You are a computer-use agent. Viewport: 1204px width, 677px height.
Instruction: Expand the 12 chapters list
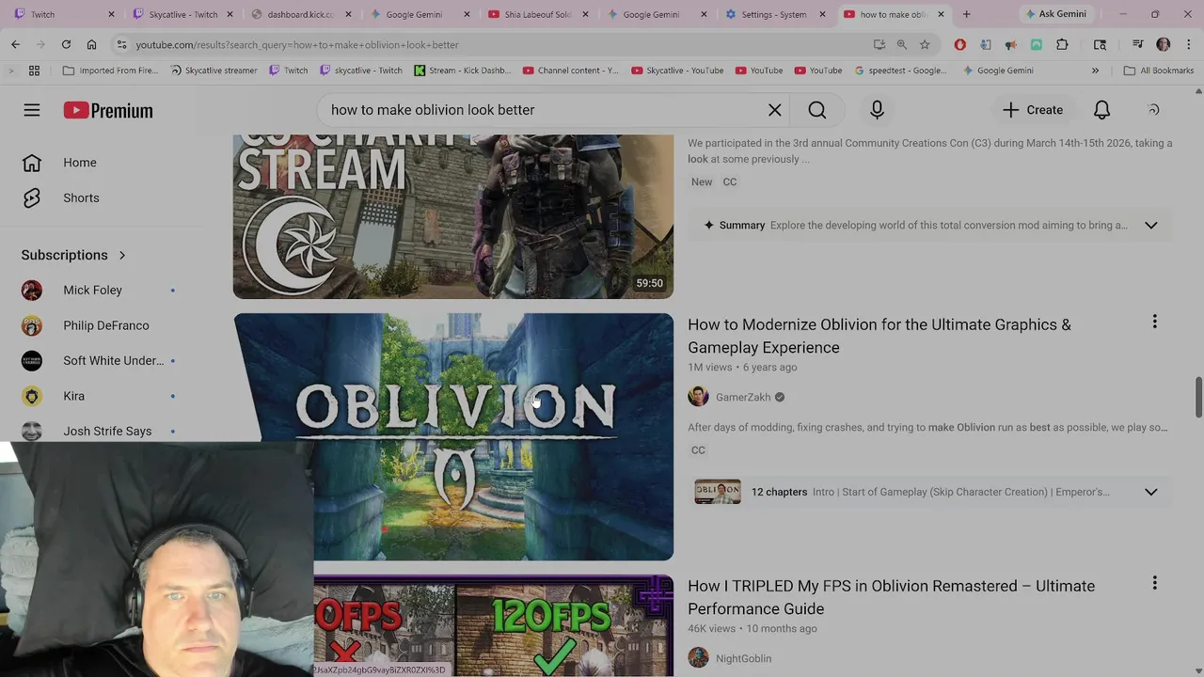(1150, 492)
